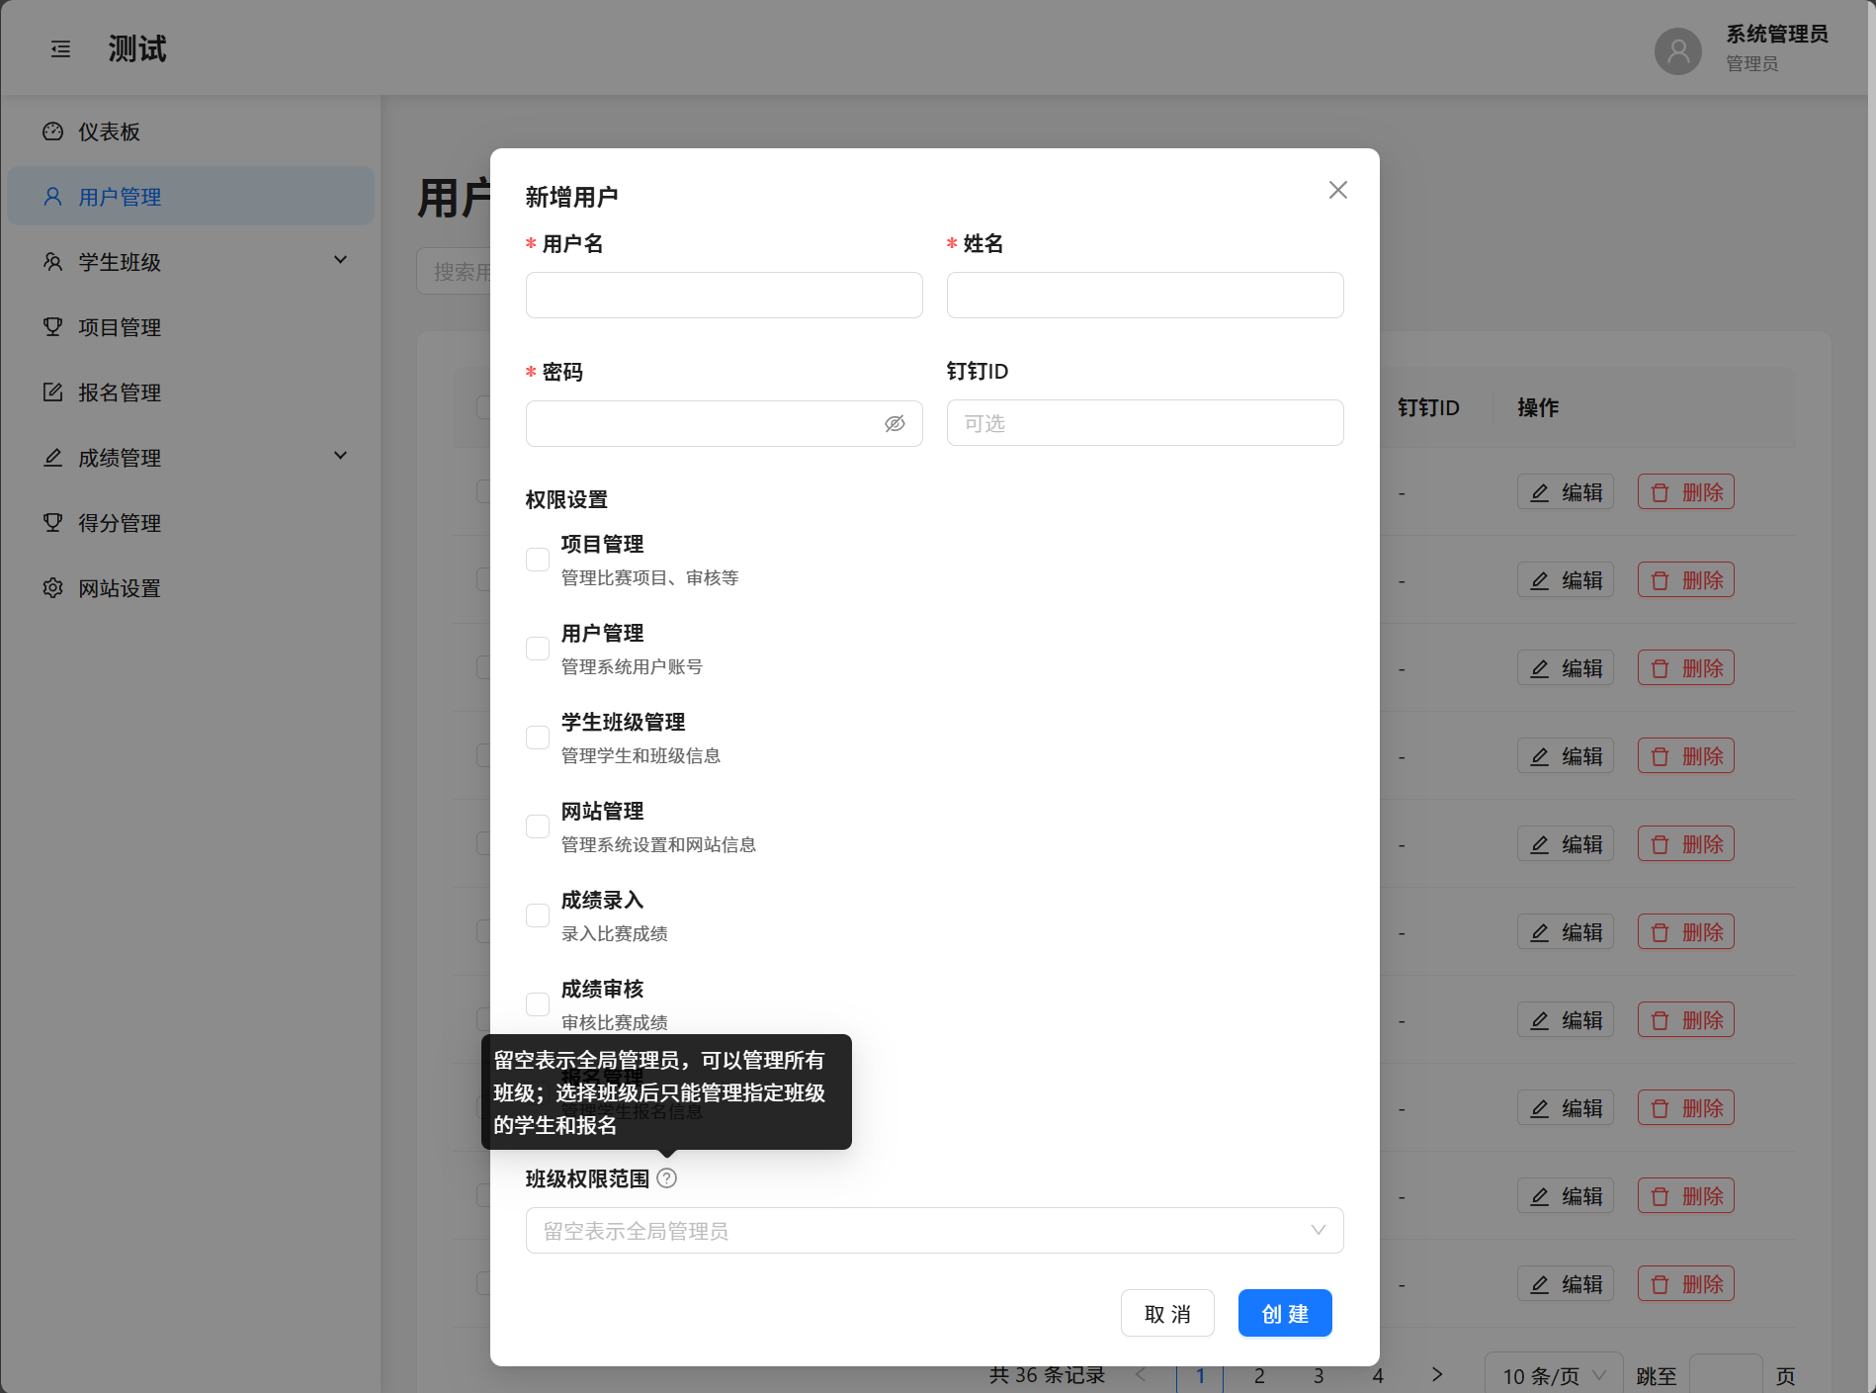1876x1393 pixels.
Task: Click the 项目管理 trophy icon in sidebar
Action: (53, 327)
